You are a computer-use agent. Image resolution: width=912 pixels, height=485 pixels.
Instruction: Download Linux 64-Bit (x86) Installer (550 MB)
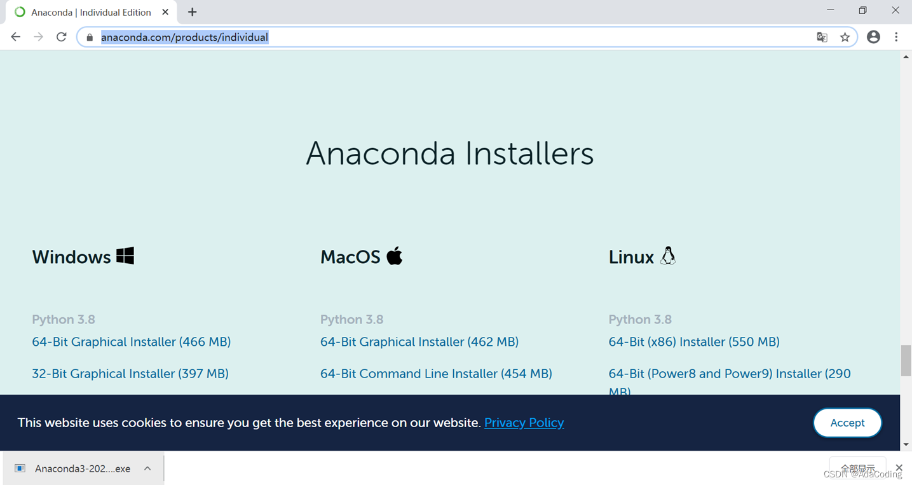694,342
